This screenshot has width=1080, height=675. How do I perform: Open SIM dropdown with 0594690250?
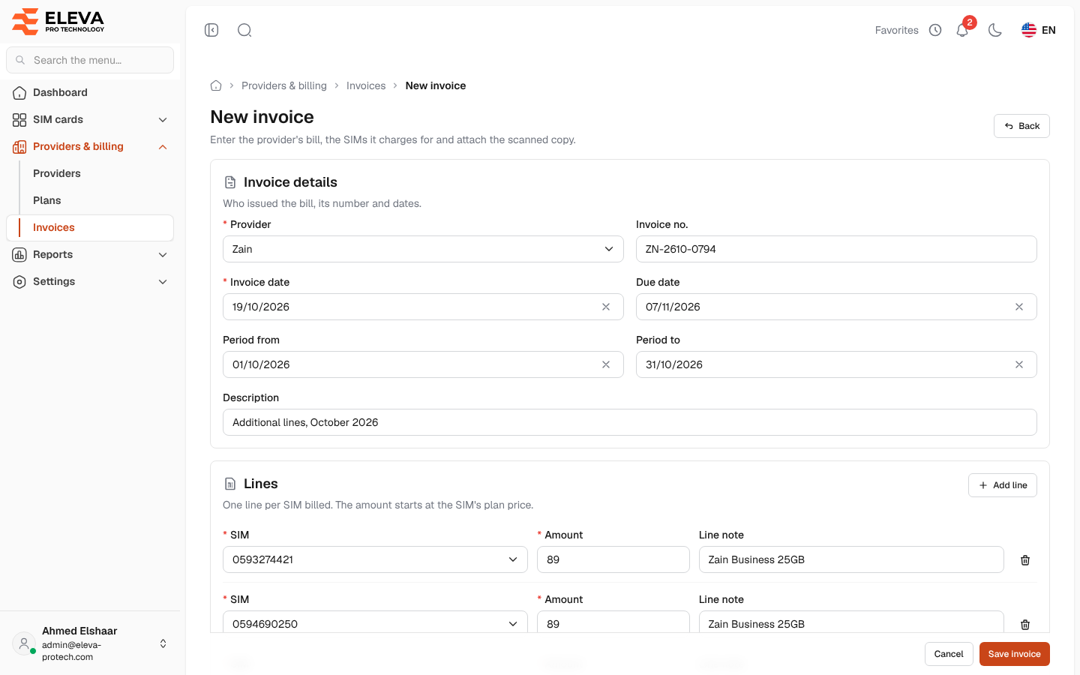[375, 622]
